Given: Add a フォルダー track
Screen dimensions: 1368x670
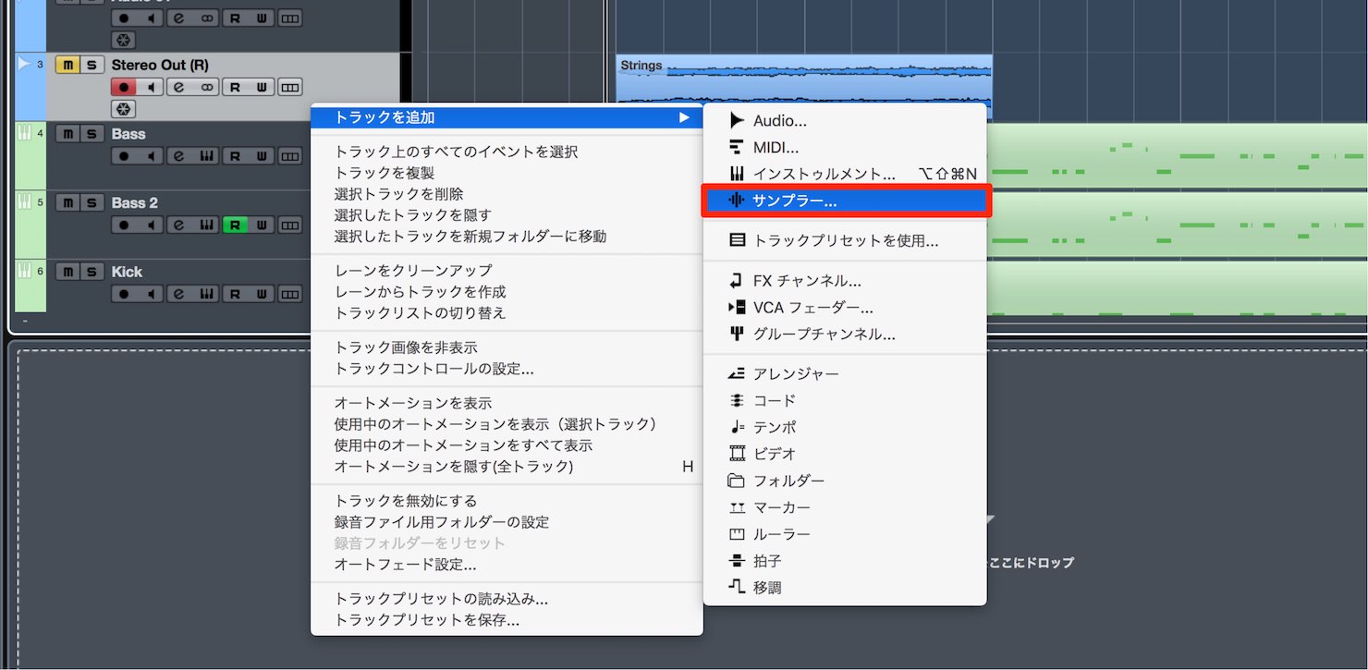Looking at the screenshot, I should coord(845,481).
